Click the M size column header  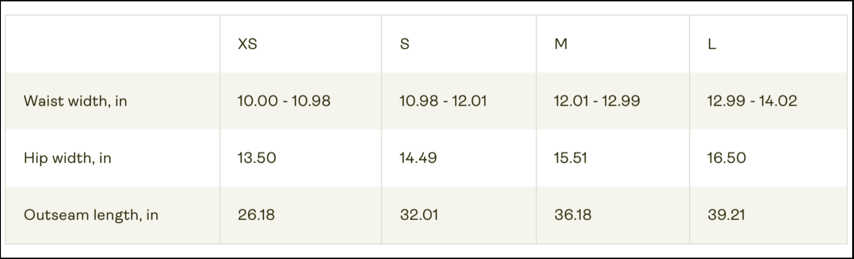(x=561, y=44)
